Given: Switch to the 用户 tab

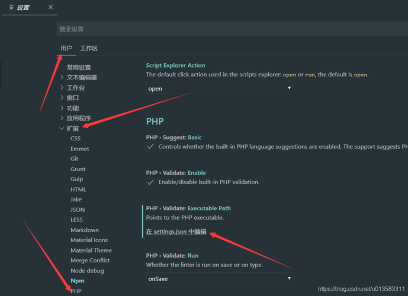Looking at the screenshot, I should (66, 49).
